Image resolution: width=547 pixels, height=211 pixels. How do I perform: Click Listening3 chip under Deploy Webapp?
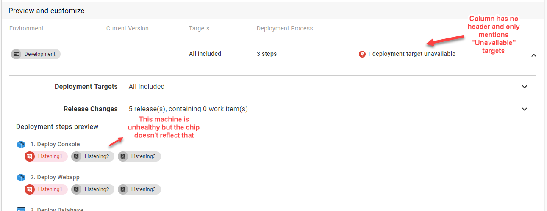click(x=139, y=189)
